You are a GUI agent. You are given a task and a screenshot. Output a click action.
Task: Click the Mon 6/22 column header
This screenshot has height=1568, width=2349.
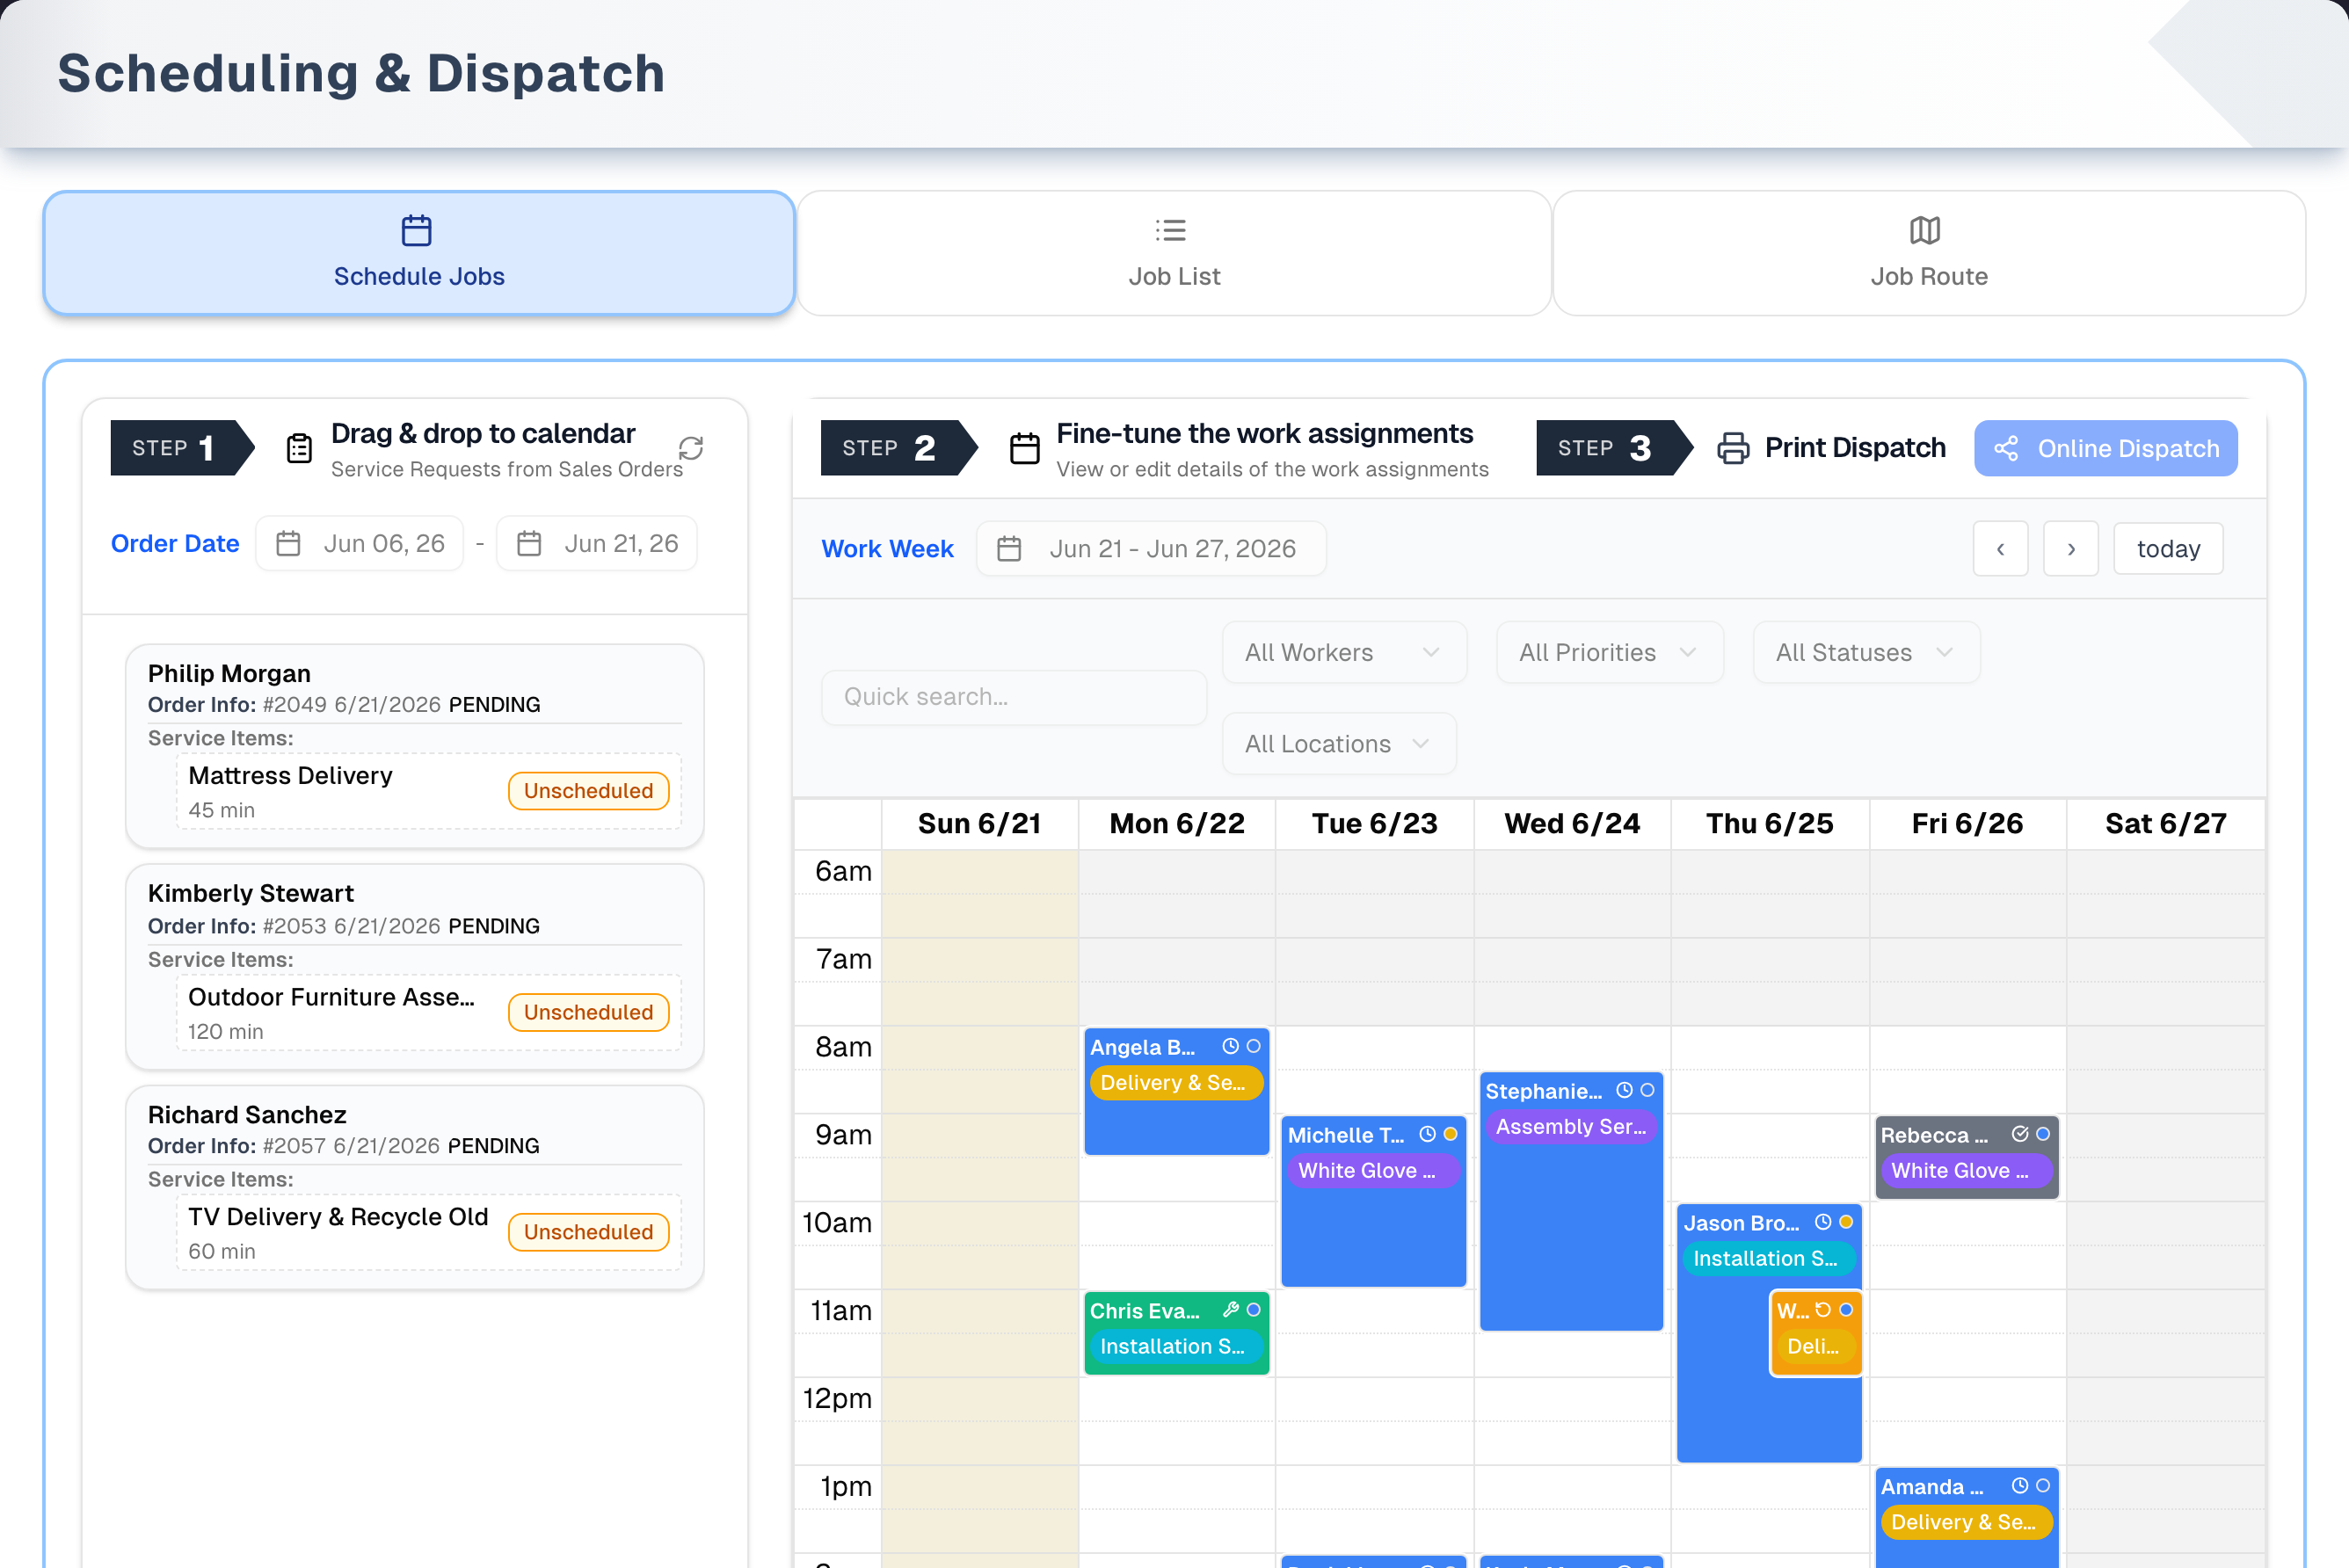click(1177, 824)
